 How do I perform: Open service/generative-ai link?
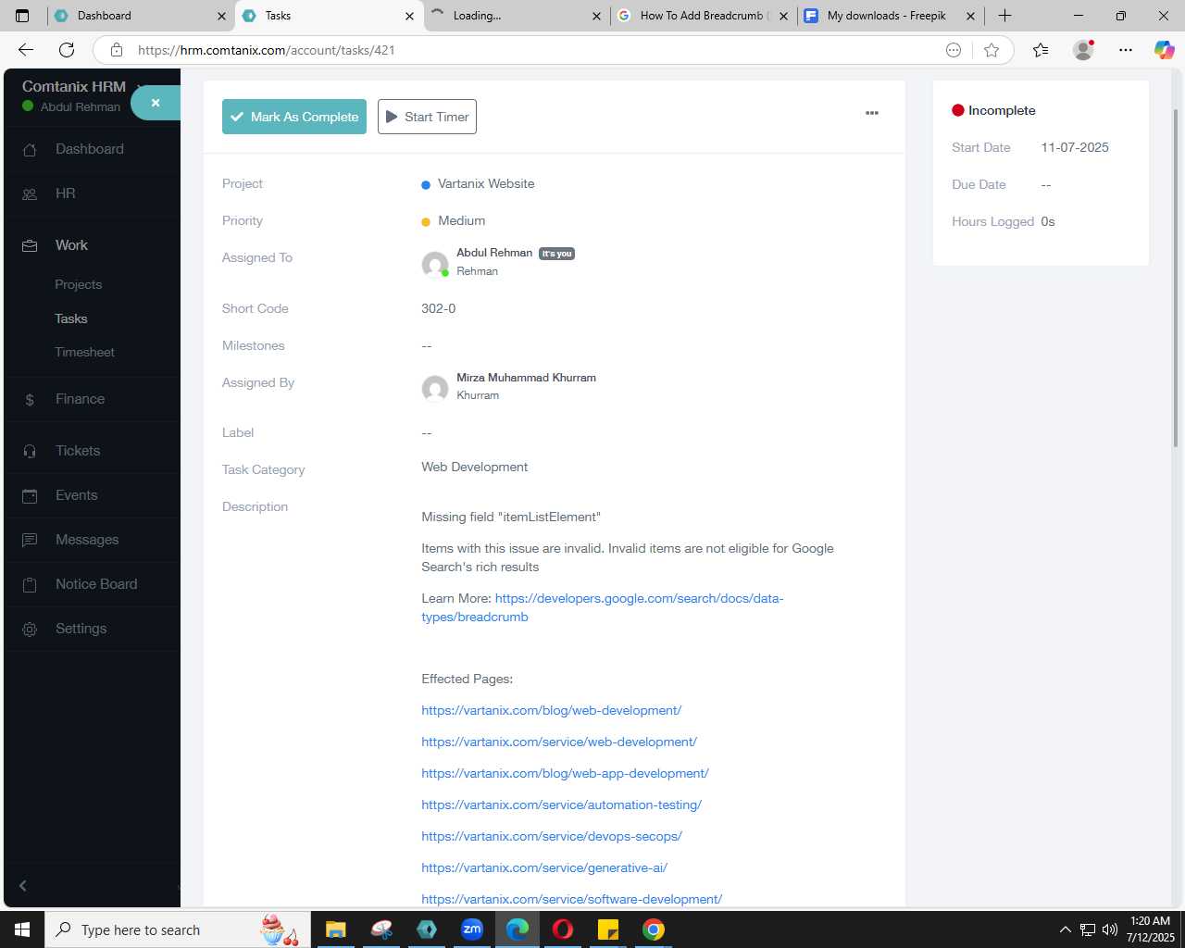tap(544, 867)
